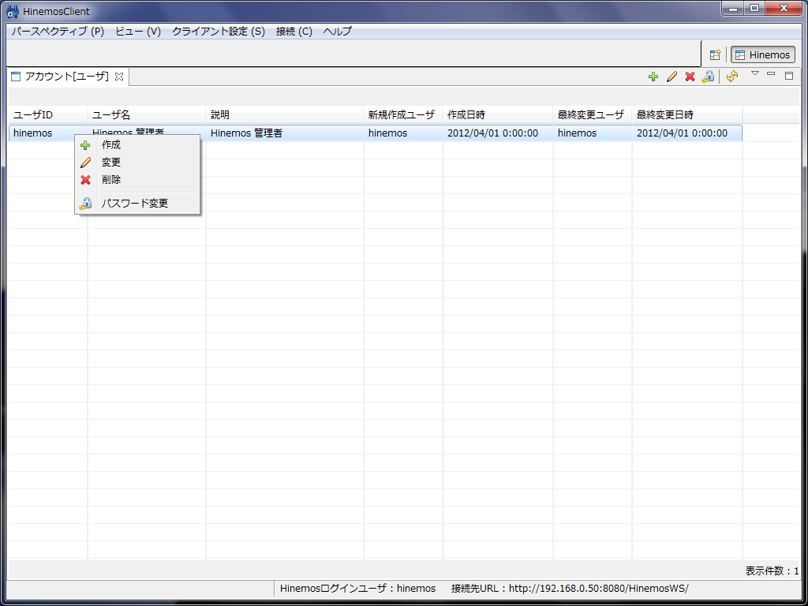The image size is (808, 606).
Task: Minimize the アカウント[ユーザ] view panel
Action: pyautogui.click(x=771, y=73)
